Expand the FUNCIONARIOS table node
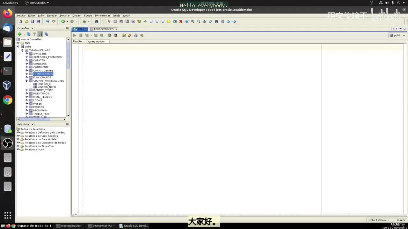 point(27,77)
